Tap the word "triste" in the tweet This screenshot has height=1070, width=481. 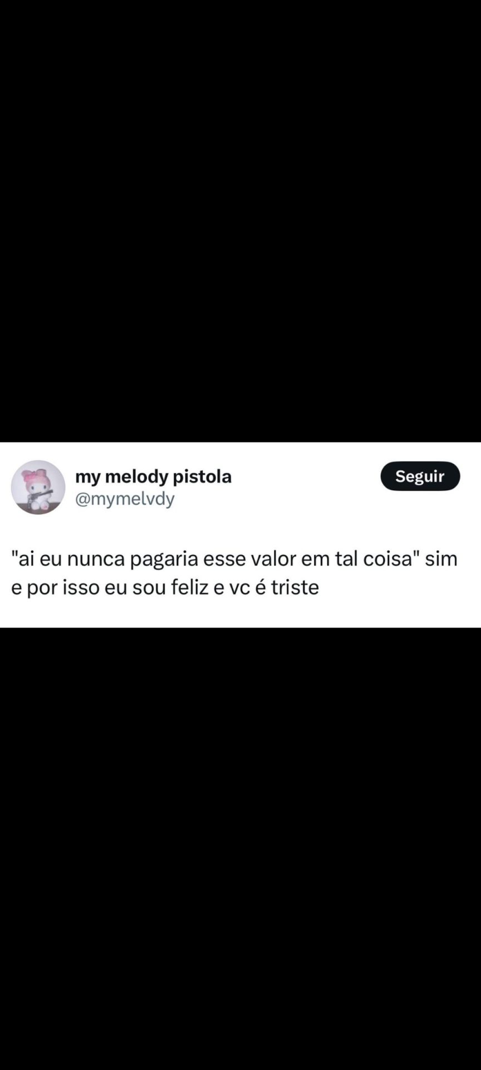(295, 587)
